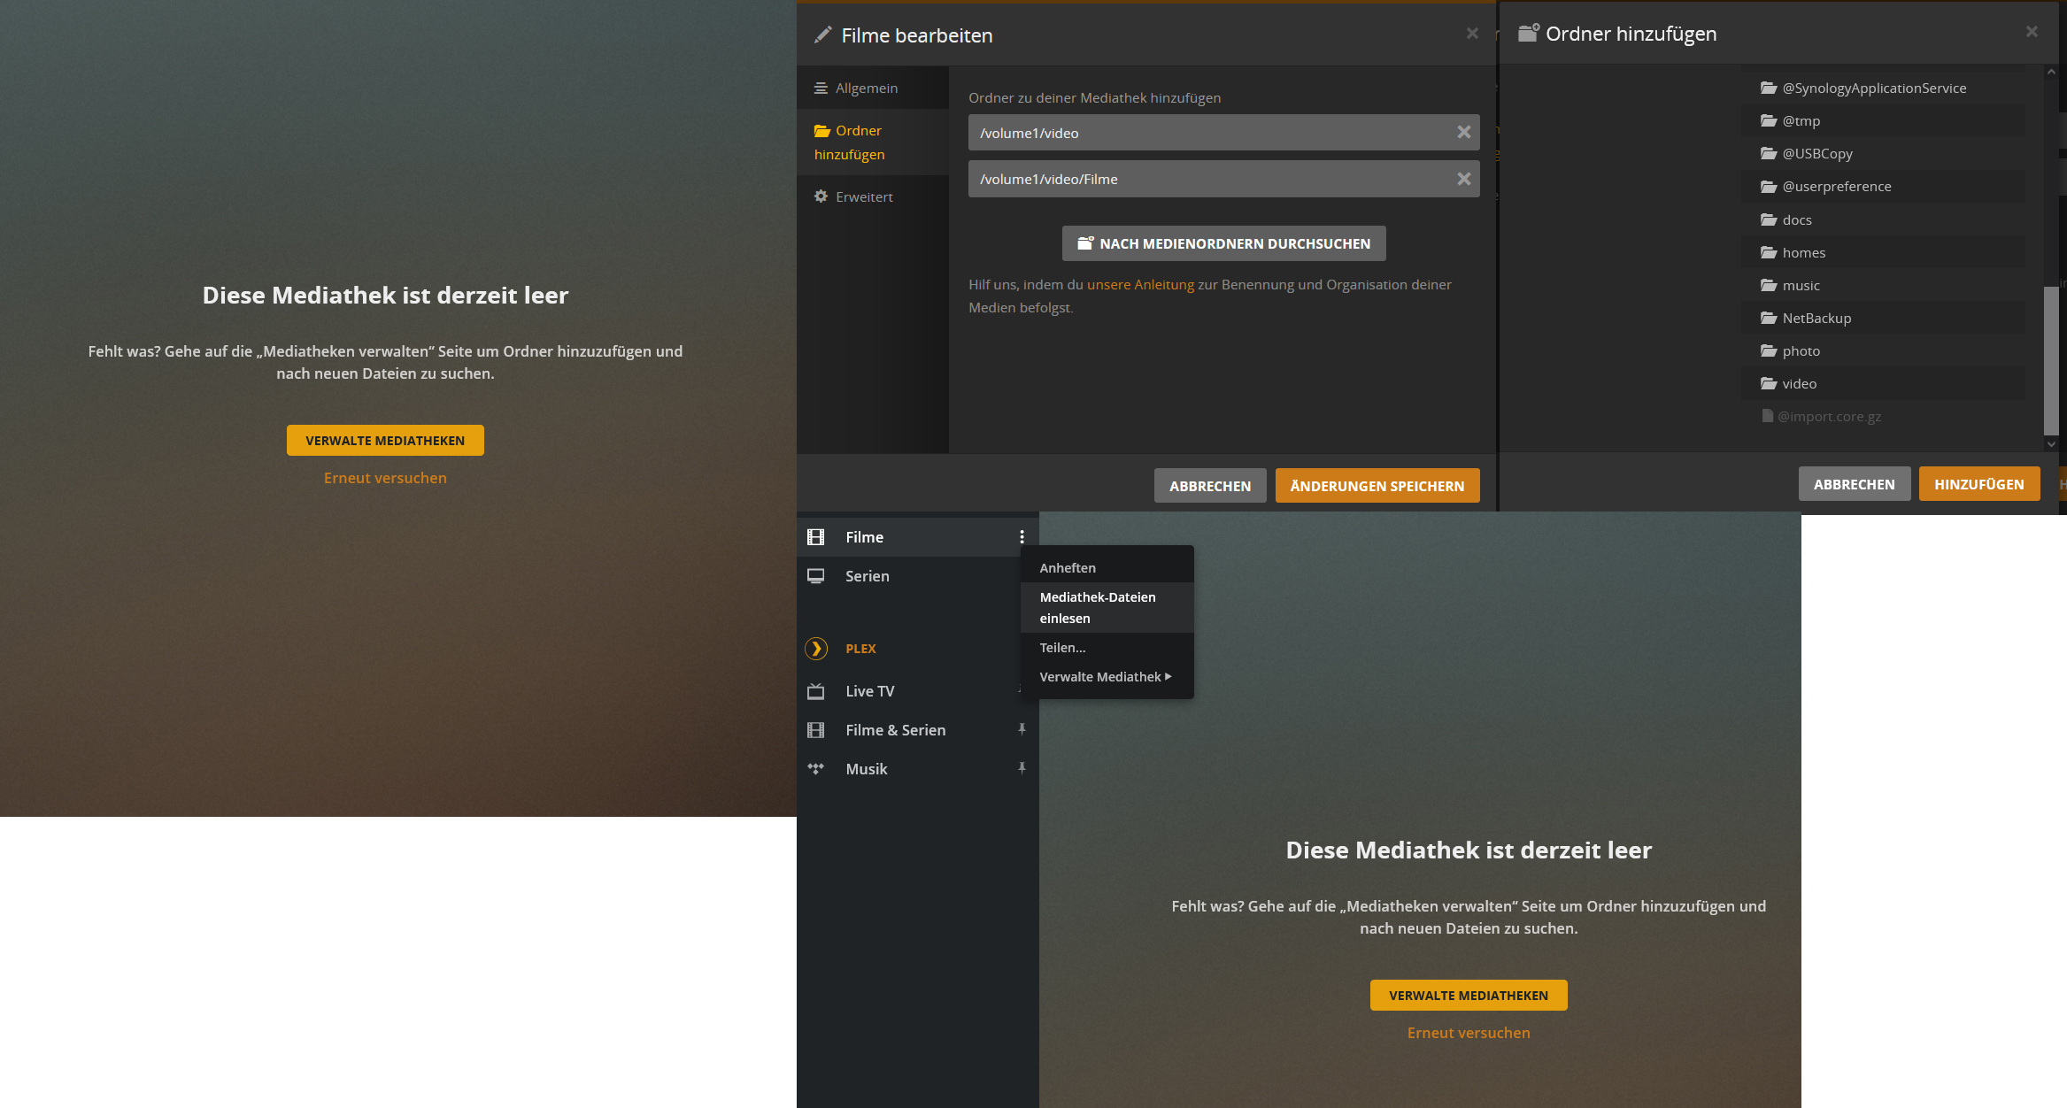Remove the /volume1/video folder entry
Viewport: 2067px width, 1108px height.
tap(1463, 133)
